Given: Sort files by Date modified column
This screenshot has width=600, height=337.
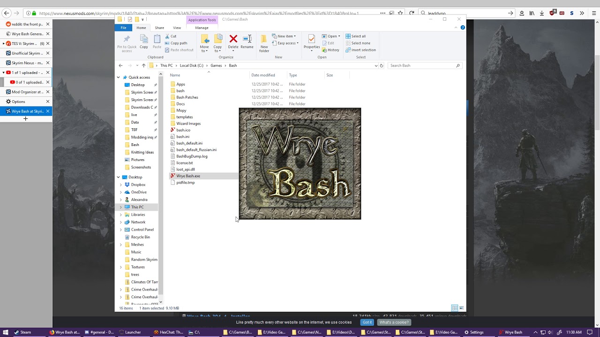Looking at the screenshot, I should (263, 75).
